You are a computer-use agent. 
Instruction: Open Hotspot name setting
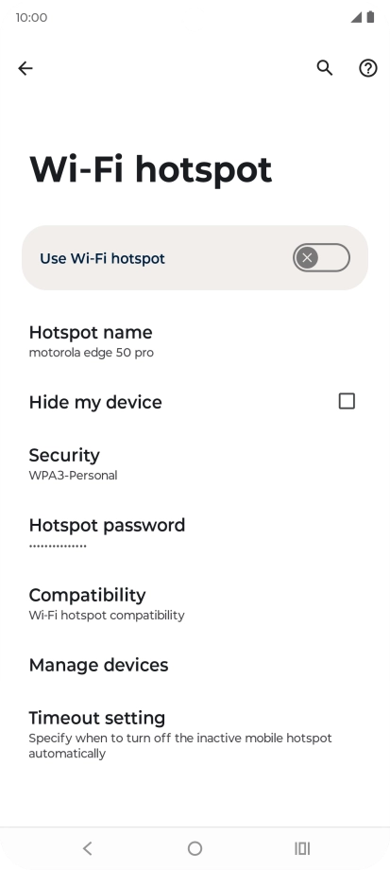[195, 340]
